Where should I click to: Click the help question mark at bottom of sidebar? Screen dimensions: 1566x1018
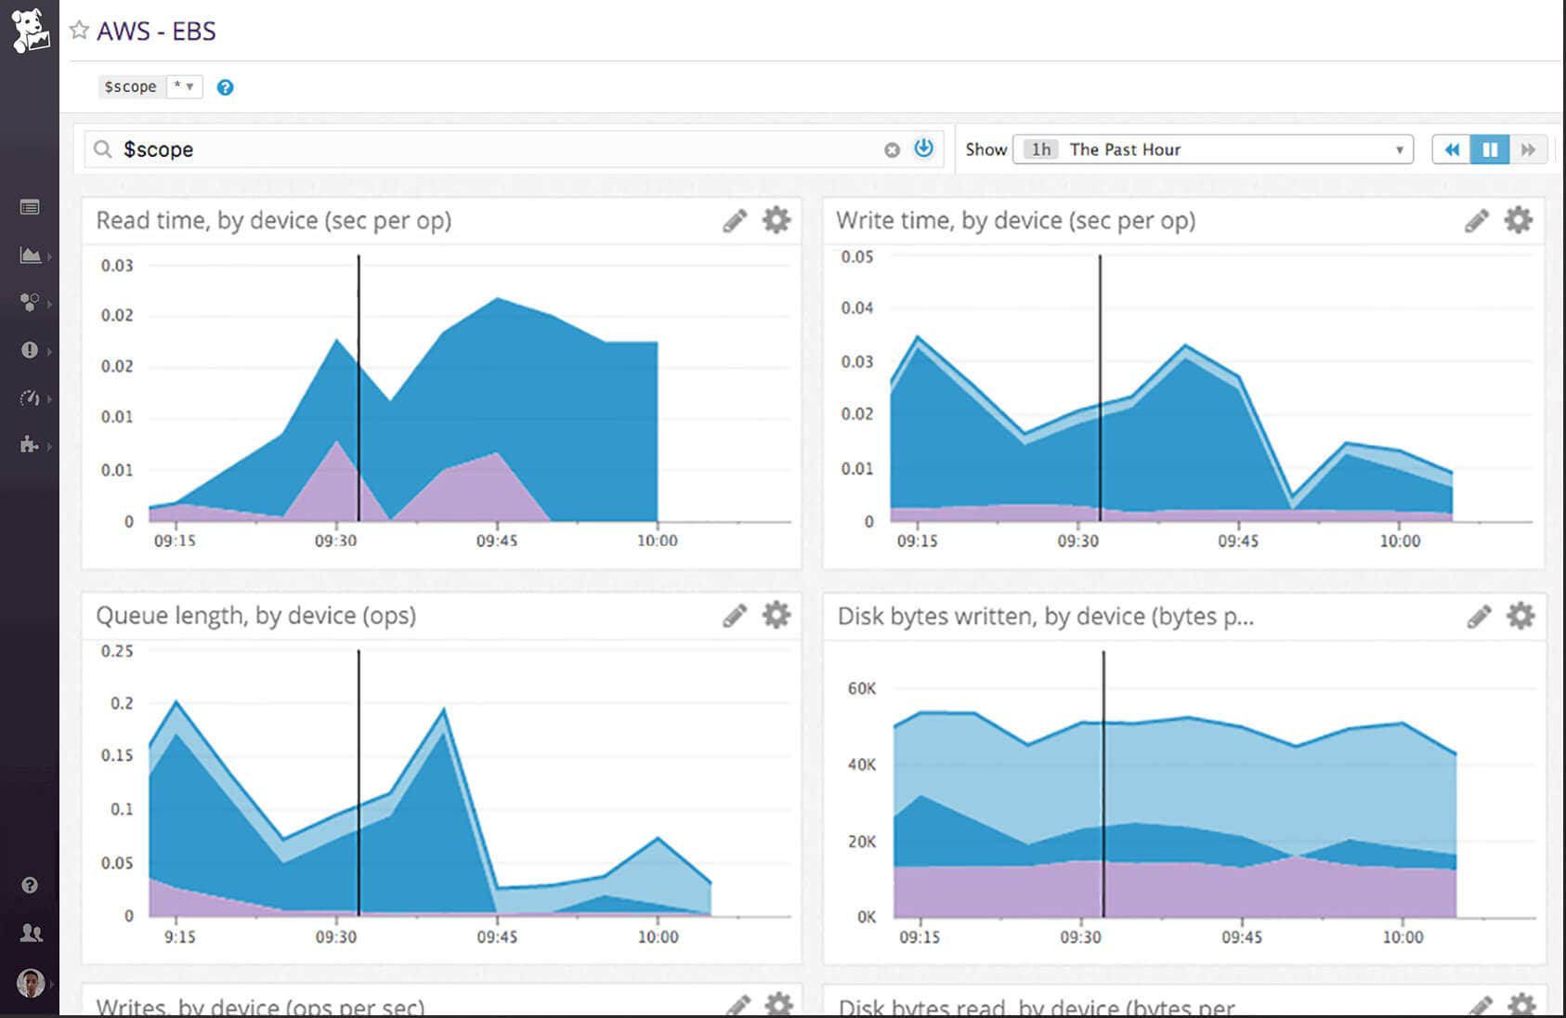31,885
